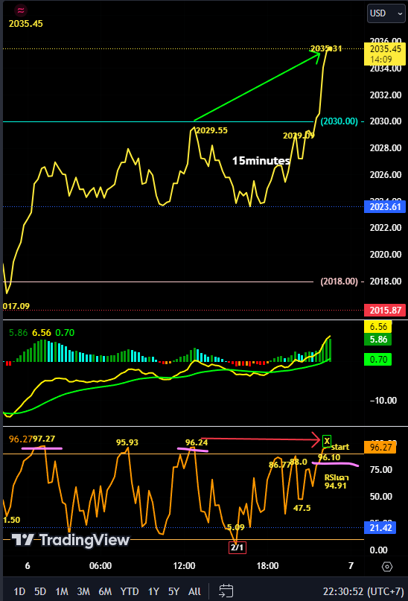Select the 5D time range

coord(40,591)
